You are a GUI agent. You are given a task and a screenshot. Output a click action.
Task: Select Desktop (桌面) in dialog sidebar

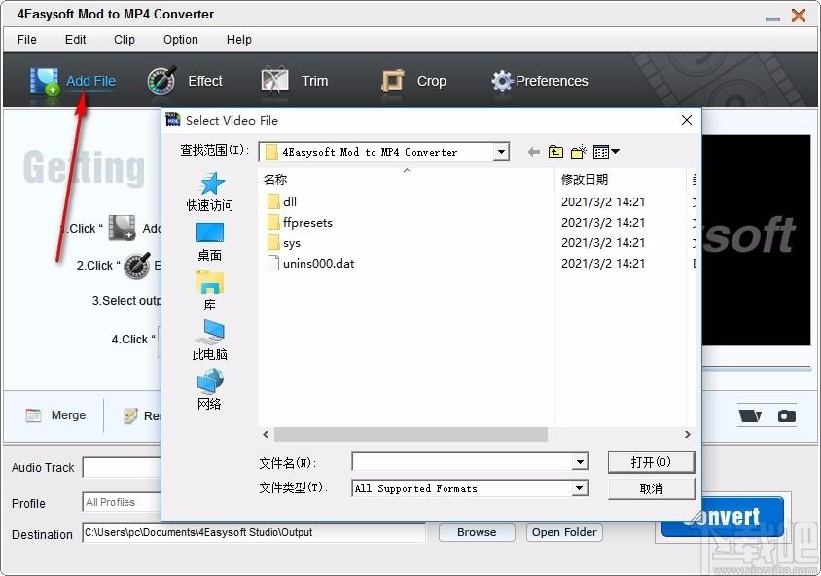point(210,242)
